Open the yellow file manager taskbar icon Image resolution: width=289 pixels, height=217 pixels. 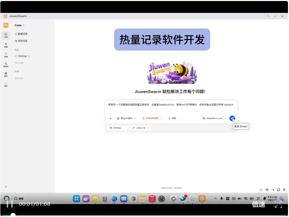pos(95,199)
